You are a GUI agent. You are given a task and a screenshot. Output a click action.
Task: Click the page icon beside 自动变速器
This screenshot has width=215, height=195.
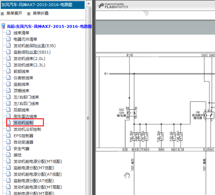pos(9,142)
